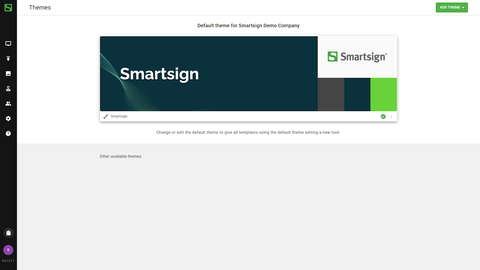This screenshot has width=480, height=270.
Task: Open the screens monitor icon in the sidebar
Action: coord(8,43)
